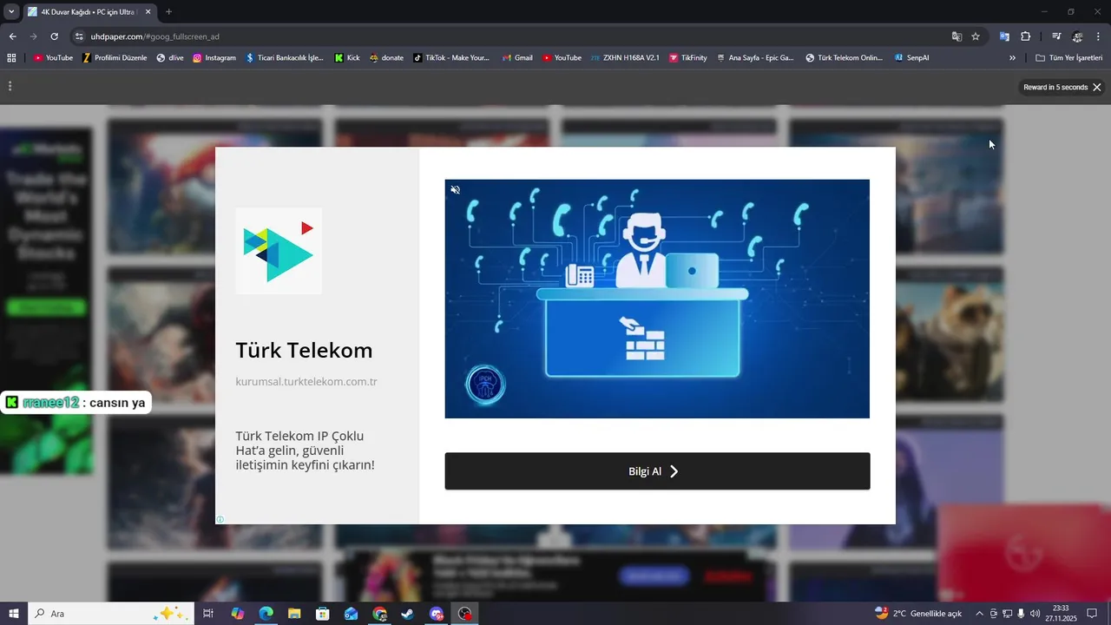Go forward in browser history

pyautogui.click(x=33, y=36)
